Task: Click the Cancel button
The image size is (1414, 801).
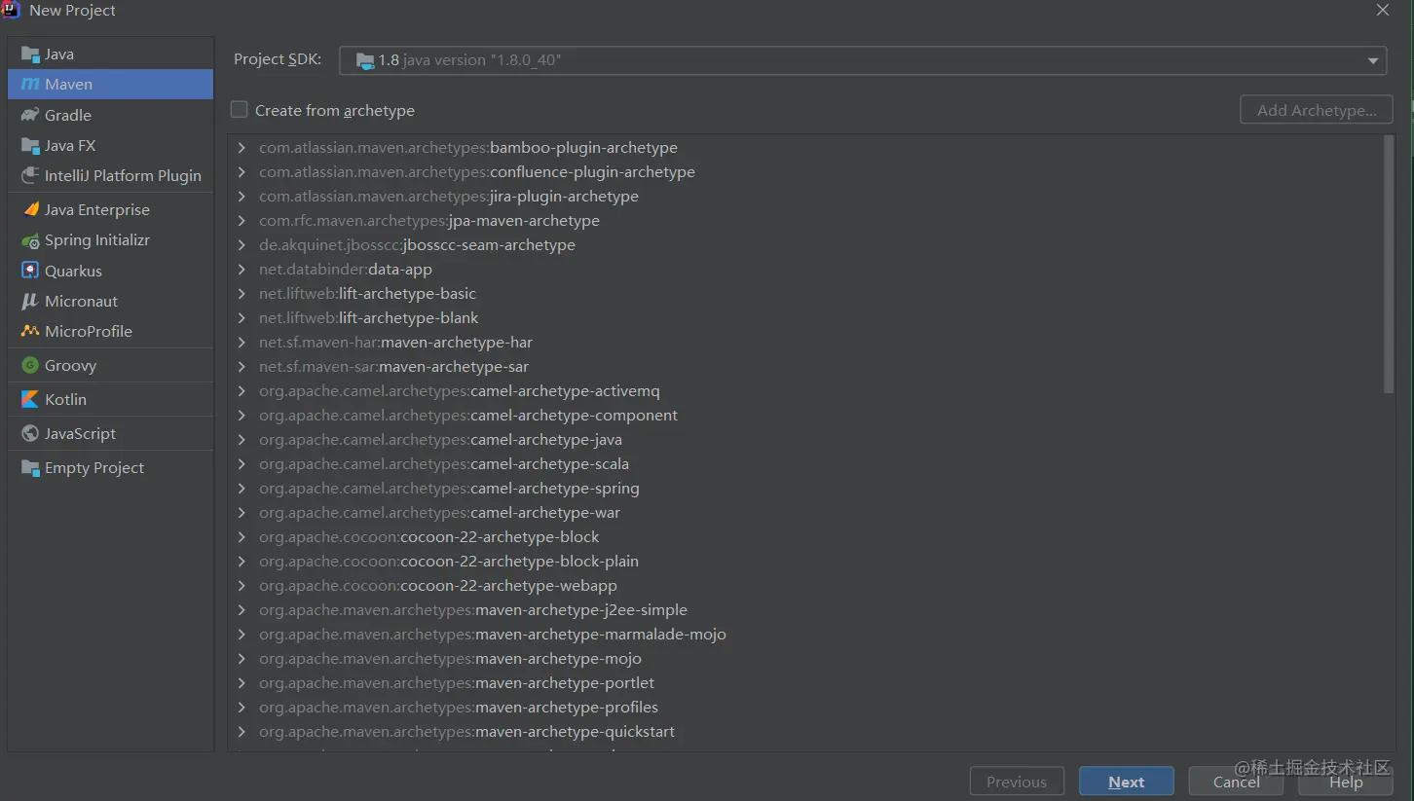Action: click(1236, 782)
